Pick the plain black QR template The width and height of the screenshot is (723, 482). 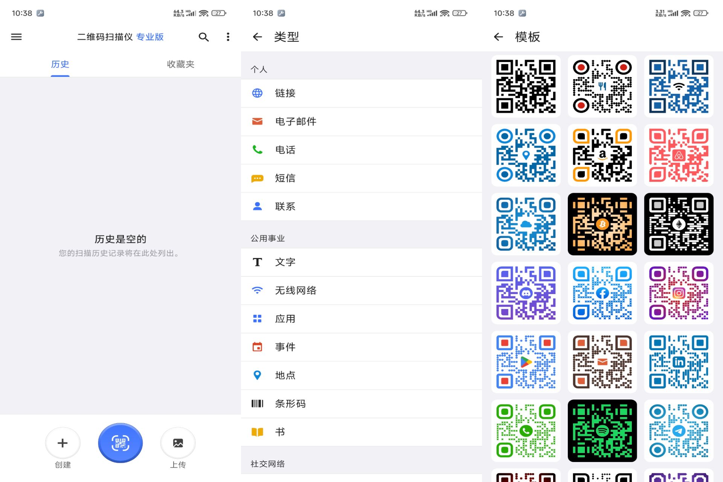click(526, 86)
